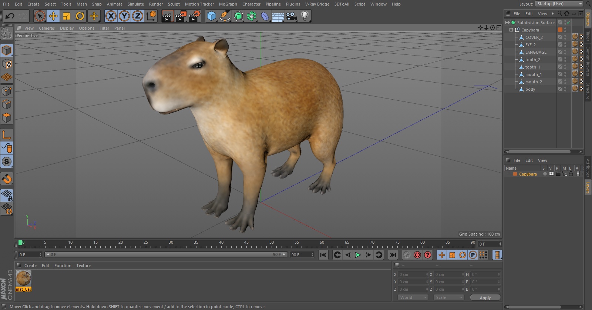The height and width of the screenshot is (310, 592).
Task: Add a Subdivision Surface generator
Action: tap(238, 16)
